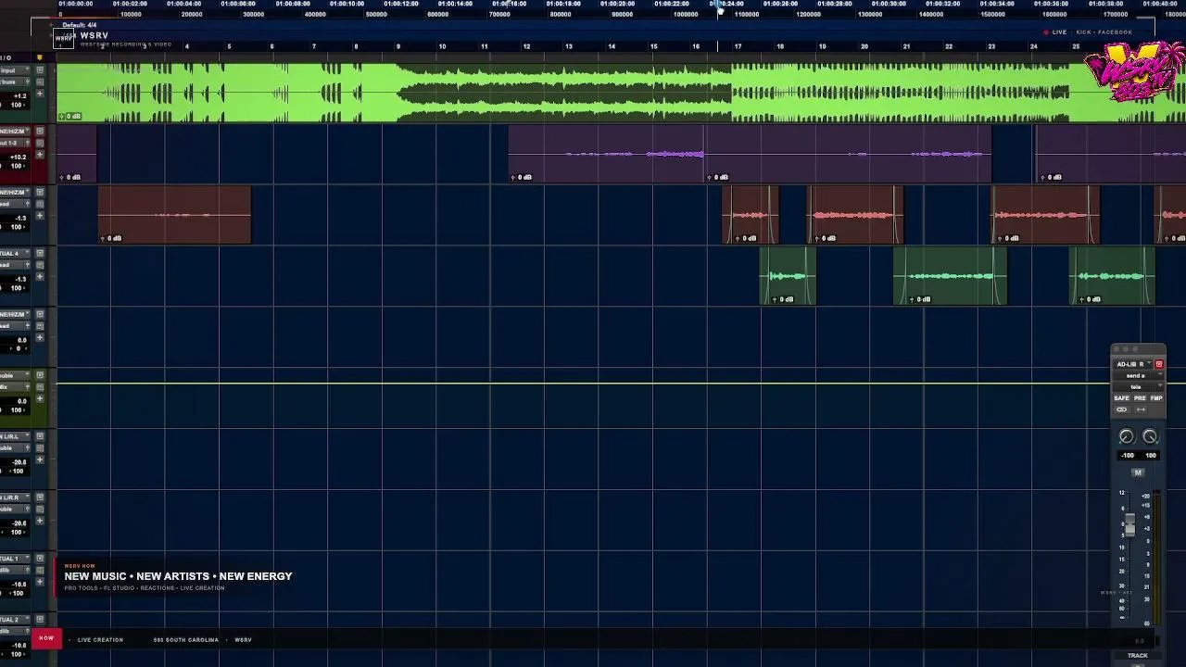Click the -100 pan value in the send window
Image resolution: width=1186 pixels, height=667 pixels.
1127,456
